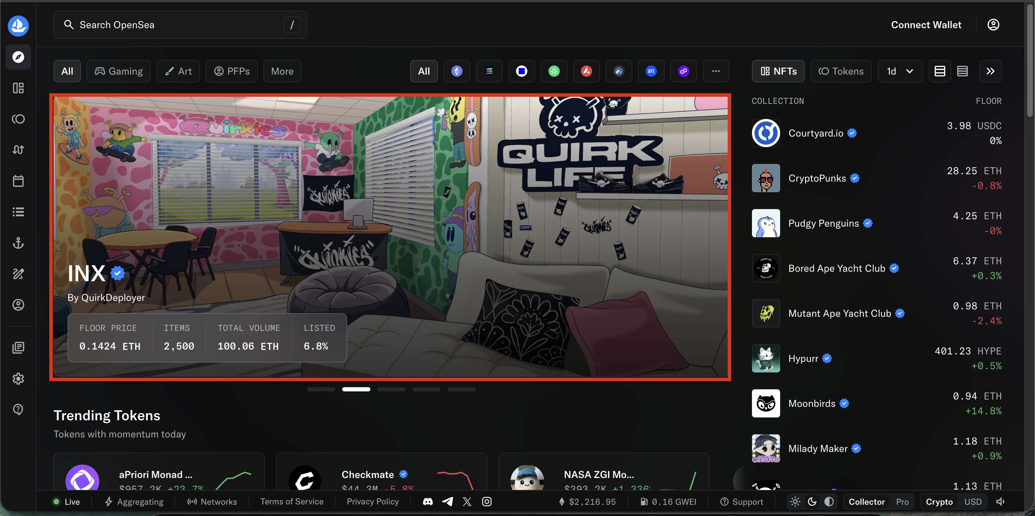The height and width of the screenshot is (516, 1035).
Task: Switch to dark mode moon icon
Action: tap(812, 501)
